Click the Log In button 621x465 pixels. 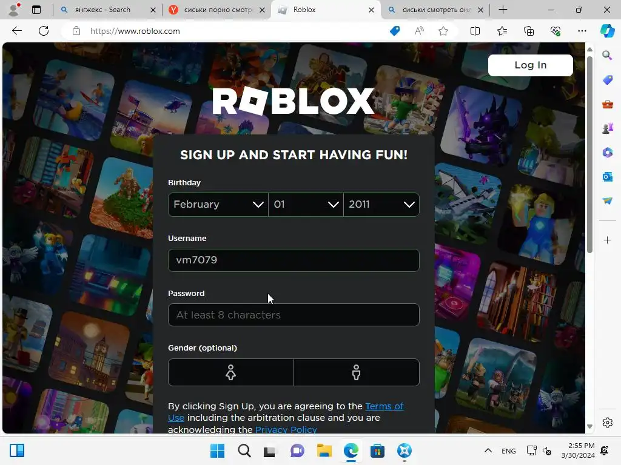(530, 65)
